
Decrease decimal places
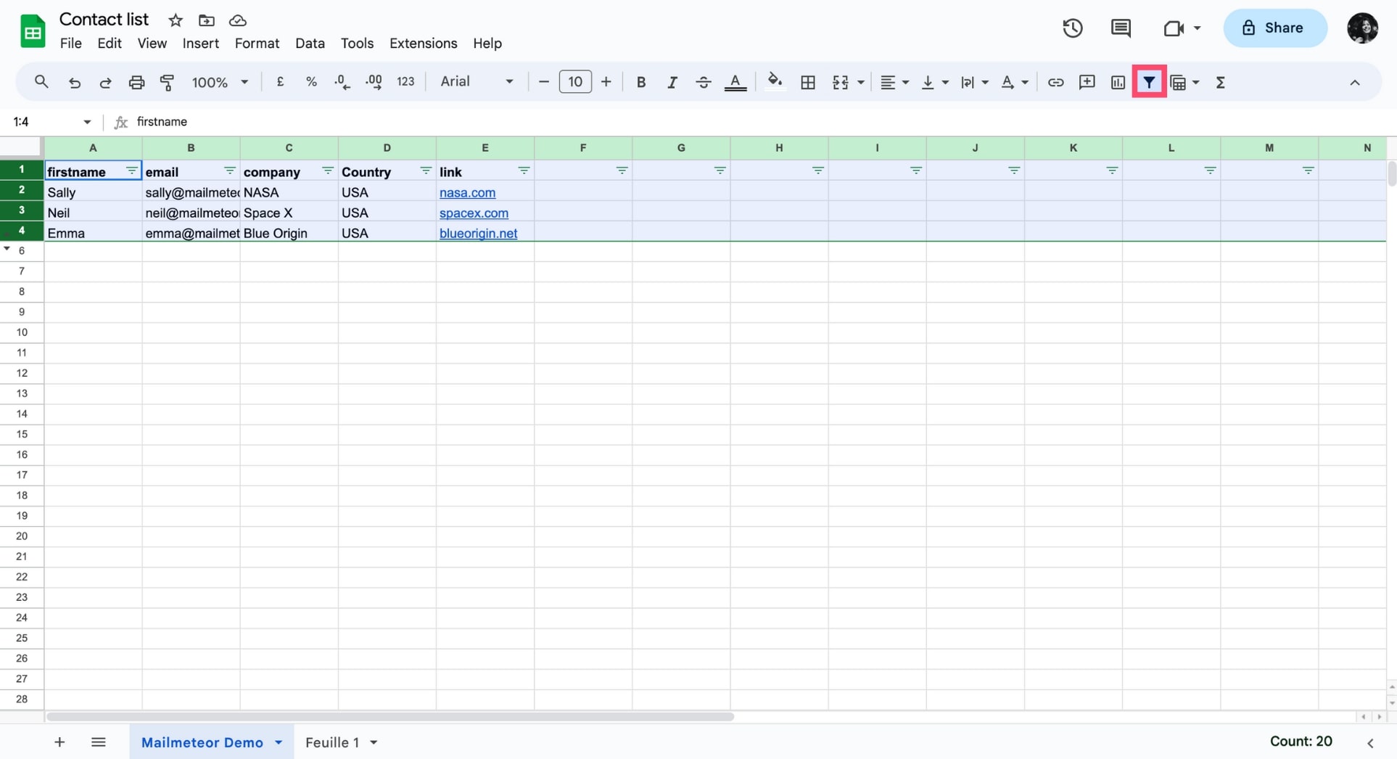click(342, 82)
